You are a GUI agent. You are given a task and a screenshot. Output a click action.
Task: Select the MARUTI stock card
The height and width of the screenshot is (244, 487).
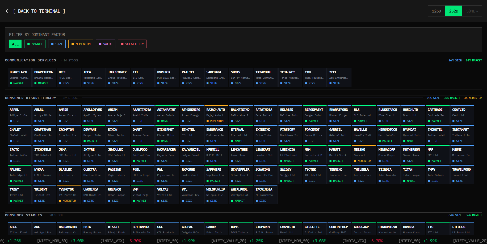[339, 155]
